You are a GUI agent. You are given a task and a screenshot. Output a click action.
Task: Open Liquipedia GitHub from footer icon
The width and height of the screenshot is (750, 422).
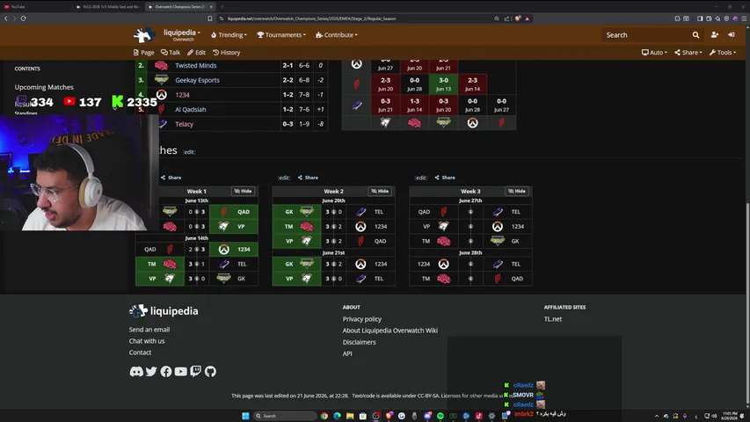(210, 371)
